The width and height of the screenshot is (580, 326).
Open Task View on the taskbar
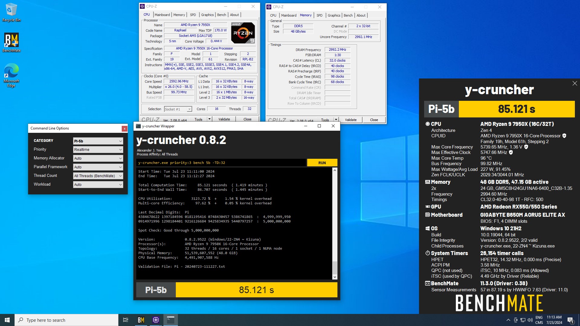[x=126, y=320]
